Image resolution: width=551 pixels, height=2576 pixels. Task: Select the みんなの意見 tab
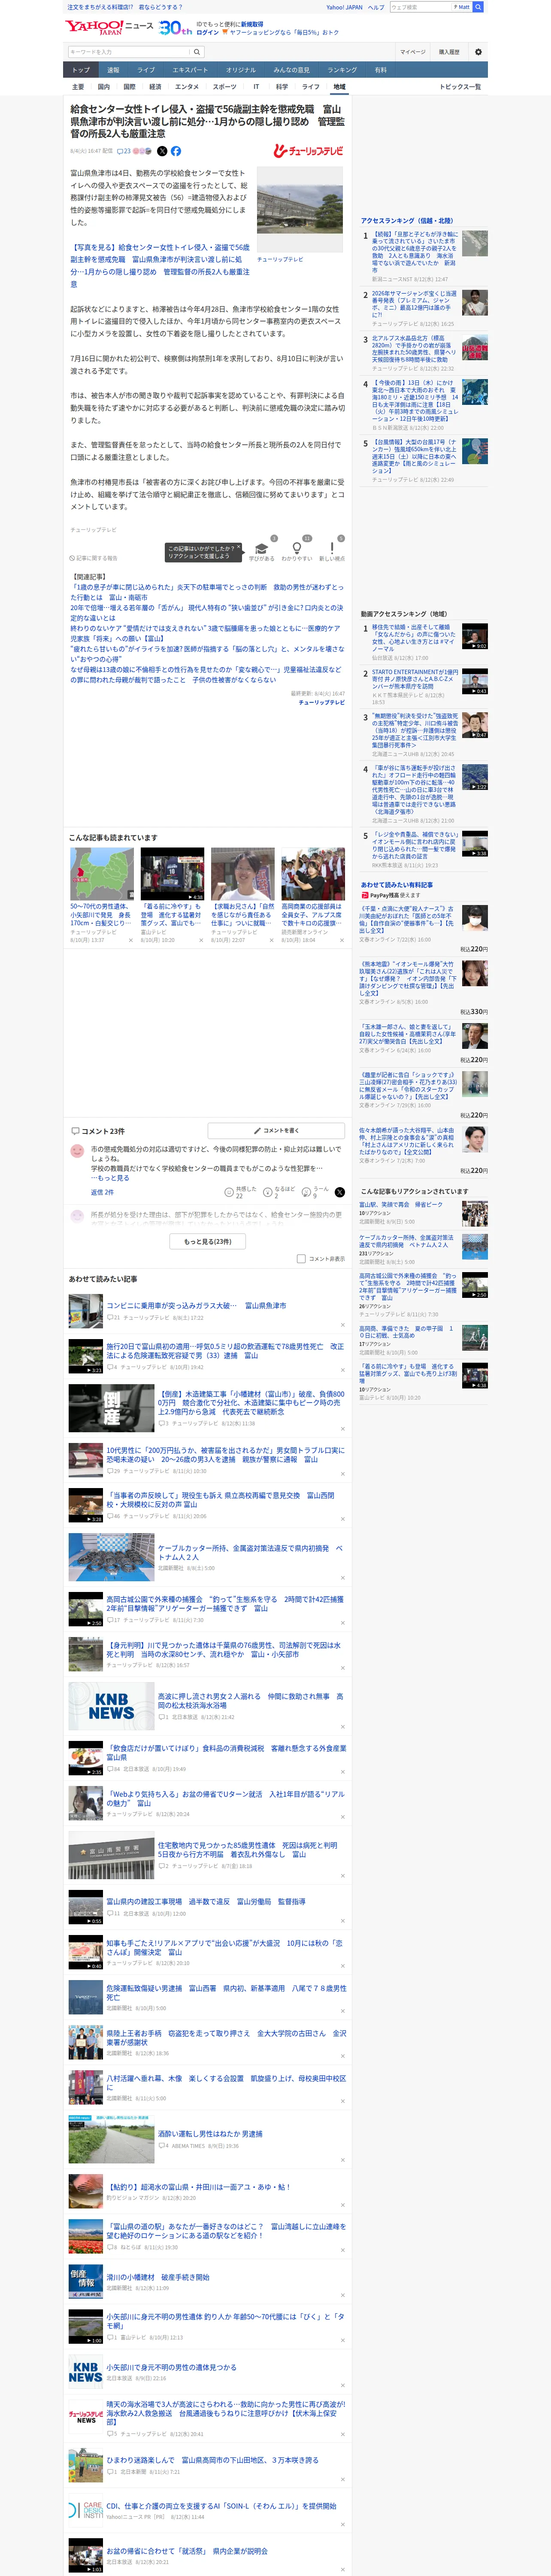[x=292, y=70]
